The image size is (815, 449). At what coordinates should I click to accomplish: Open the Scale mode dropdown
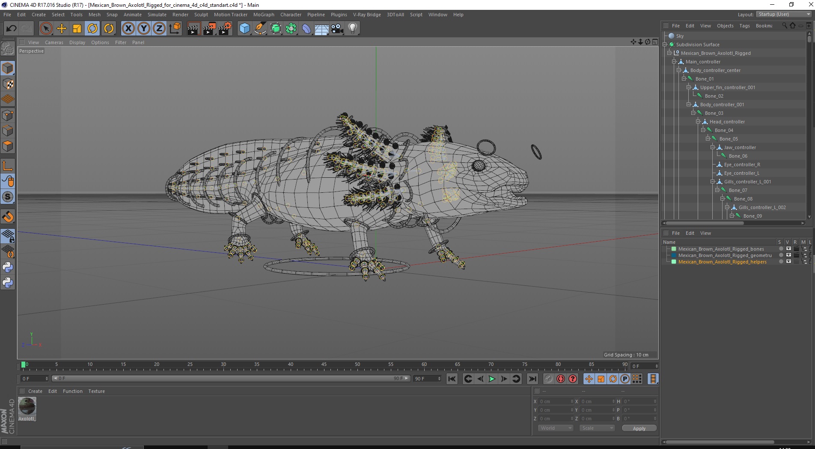click(597, 428)
